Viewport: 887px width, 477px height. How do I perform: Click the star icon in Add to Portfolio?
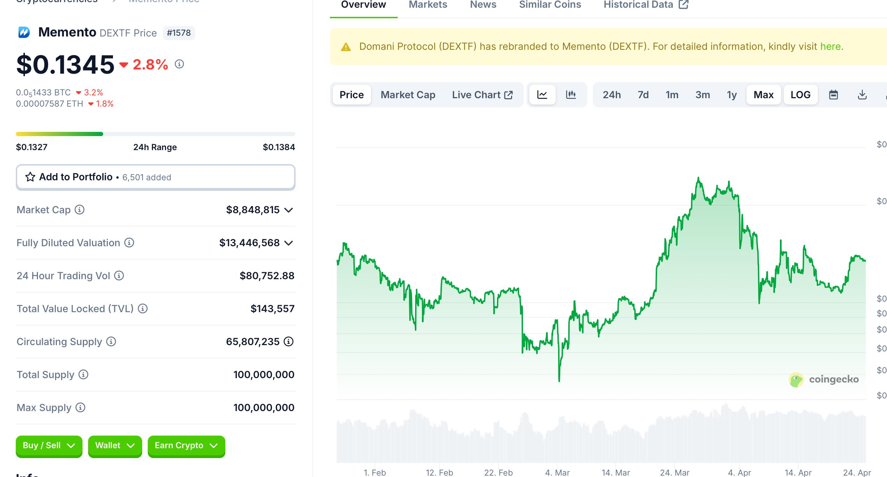click(x=30, y=177)
